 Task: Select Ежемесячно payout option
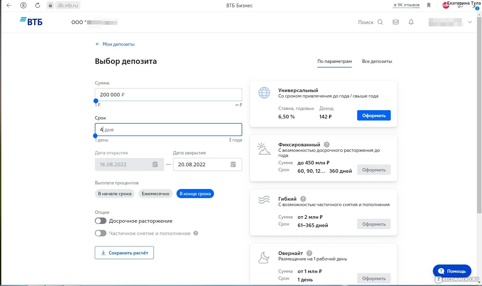click(x=156, y=194)
